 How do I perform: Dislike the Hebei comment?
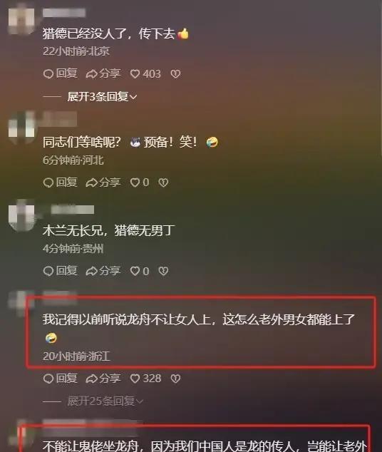[163, 183]
